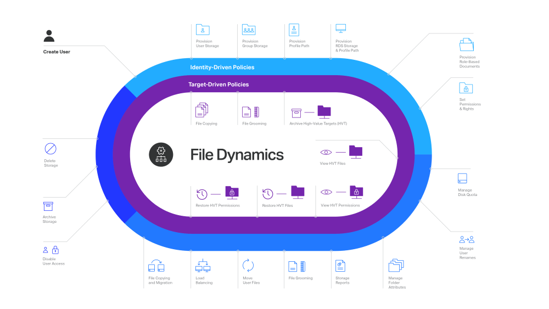The width and height of the screenshot is (549, 309).
Task: Click the Restore HVT Files folder icon
Action: pos(298,193)
